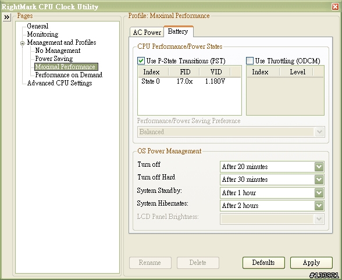Select Management and Profiles in the tree
Screen dimensions: 342x280
click(62, 42)
